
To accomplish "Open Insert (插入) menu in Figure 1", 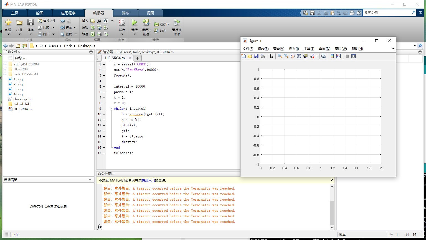I will point(294,49).
